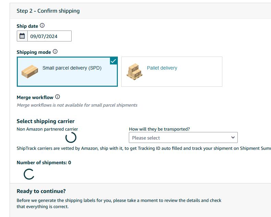Click the cardboard box parcel icon
The image size is (271, 217).
click(30, 71)
